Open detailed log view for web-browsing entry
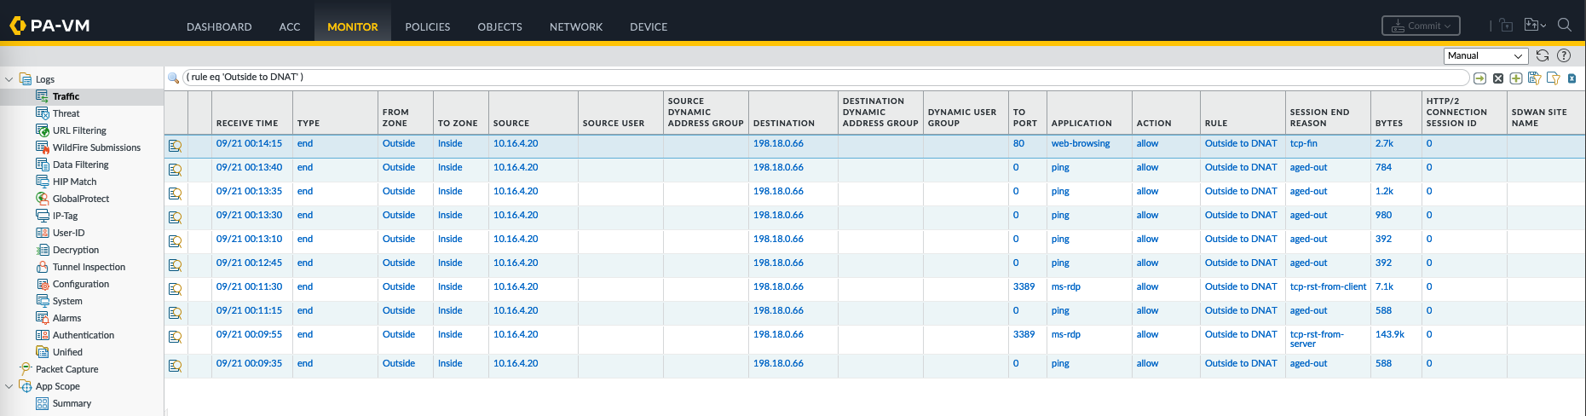 (175, 146)
